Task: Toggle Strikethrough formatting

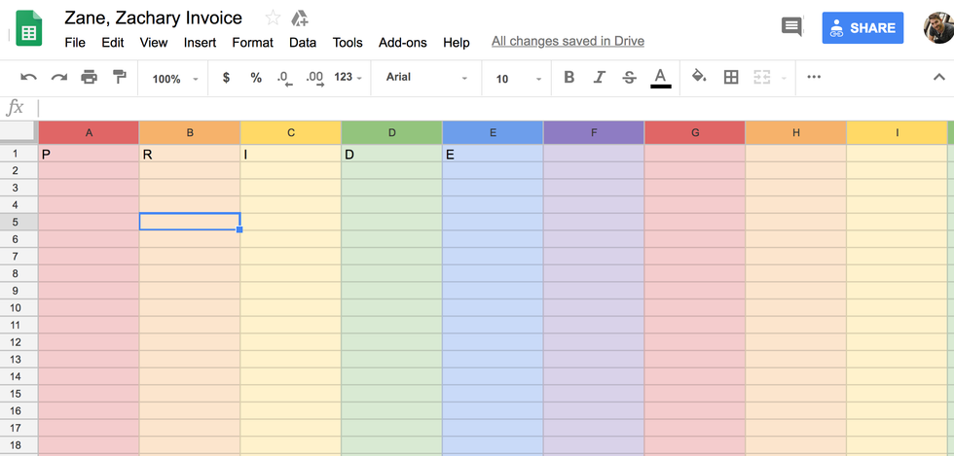Action: 629,78
